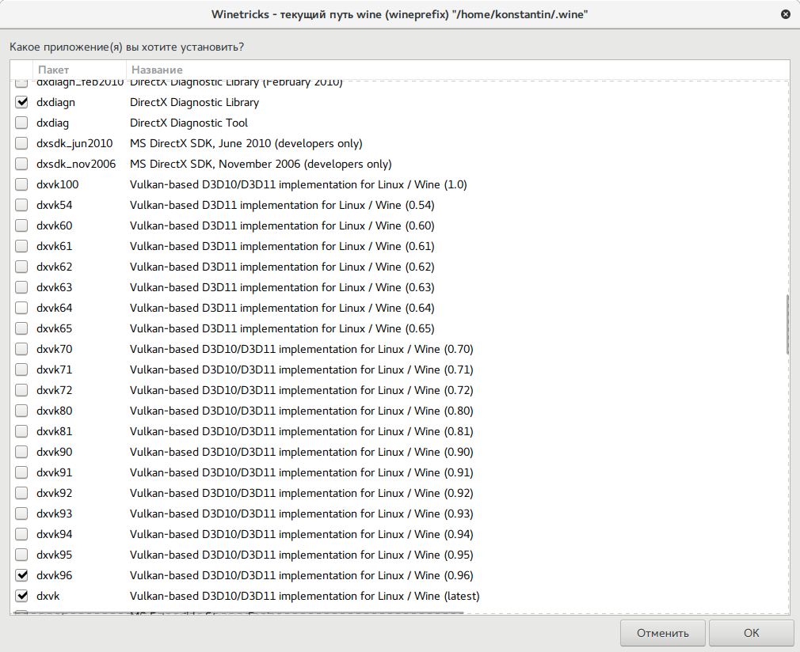
Task: Click the description ending in Wine (0.81)
Action: pyautogui.click(x=302, y=431)
